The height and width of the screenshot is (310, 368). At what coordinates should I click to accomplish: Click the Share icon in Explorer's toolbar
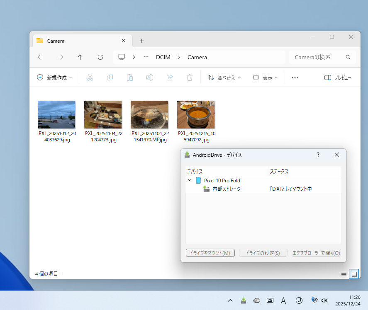[169, 77]
